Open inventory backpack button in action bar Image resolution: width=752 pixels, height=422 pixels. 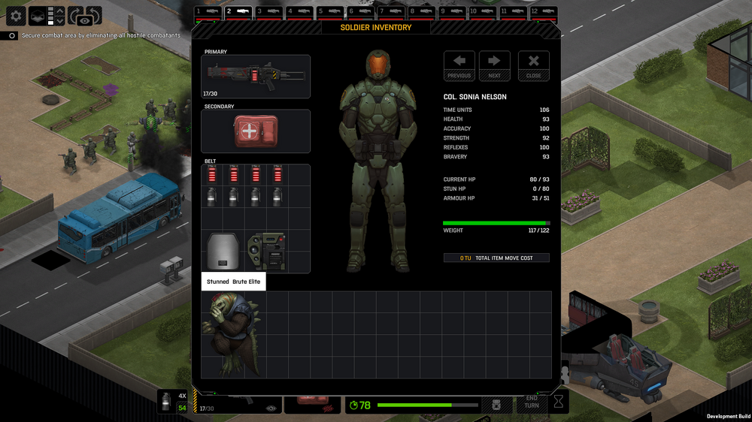(x=496, y=405)
